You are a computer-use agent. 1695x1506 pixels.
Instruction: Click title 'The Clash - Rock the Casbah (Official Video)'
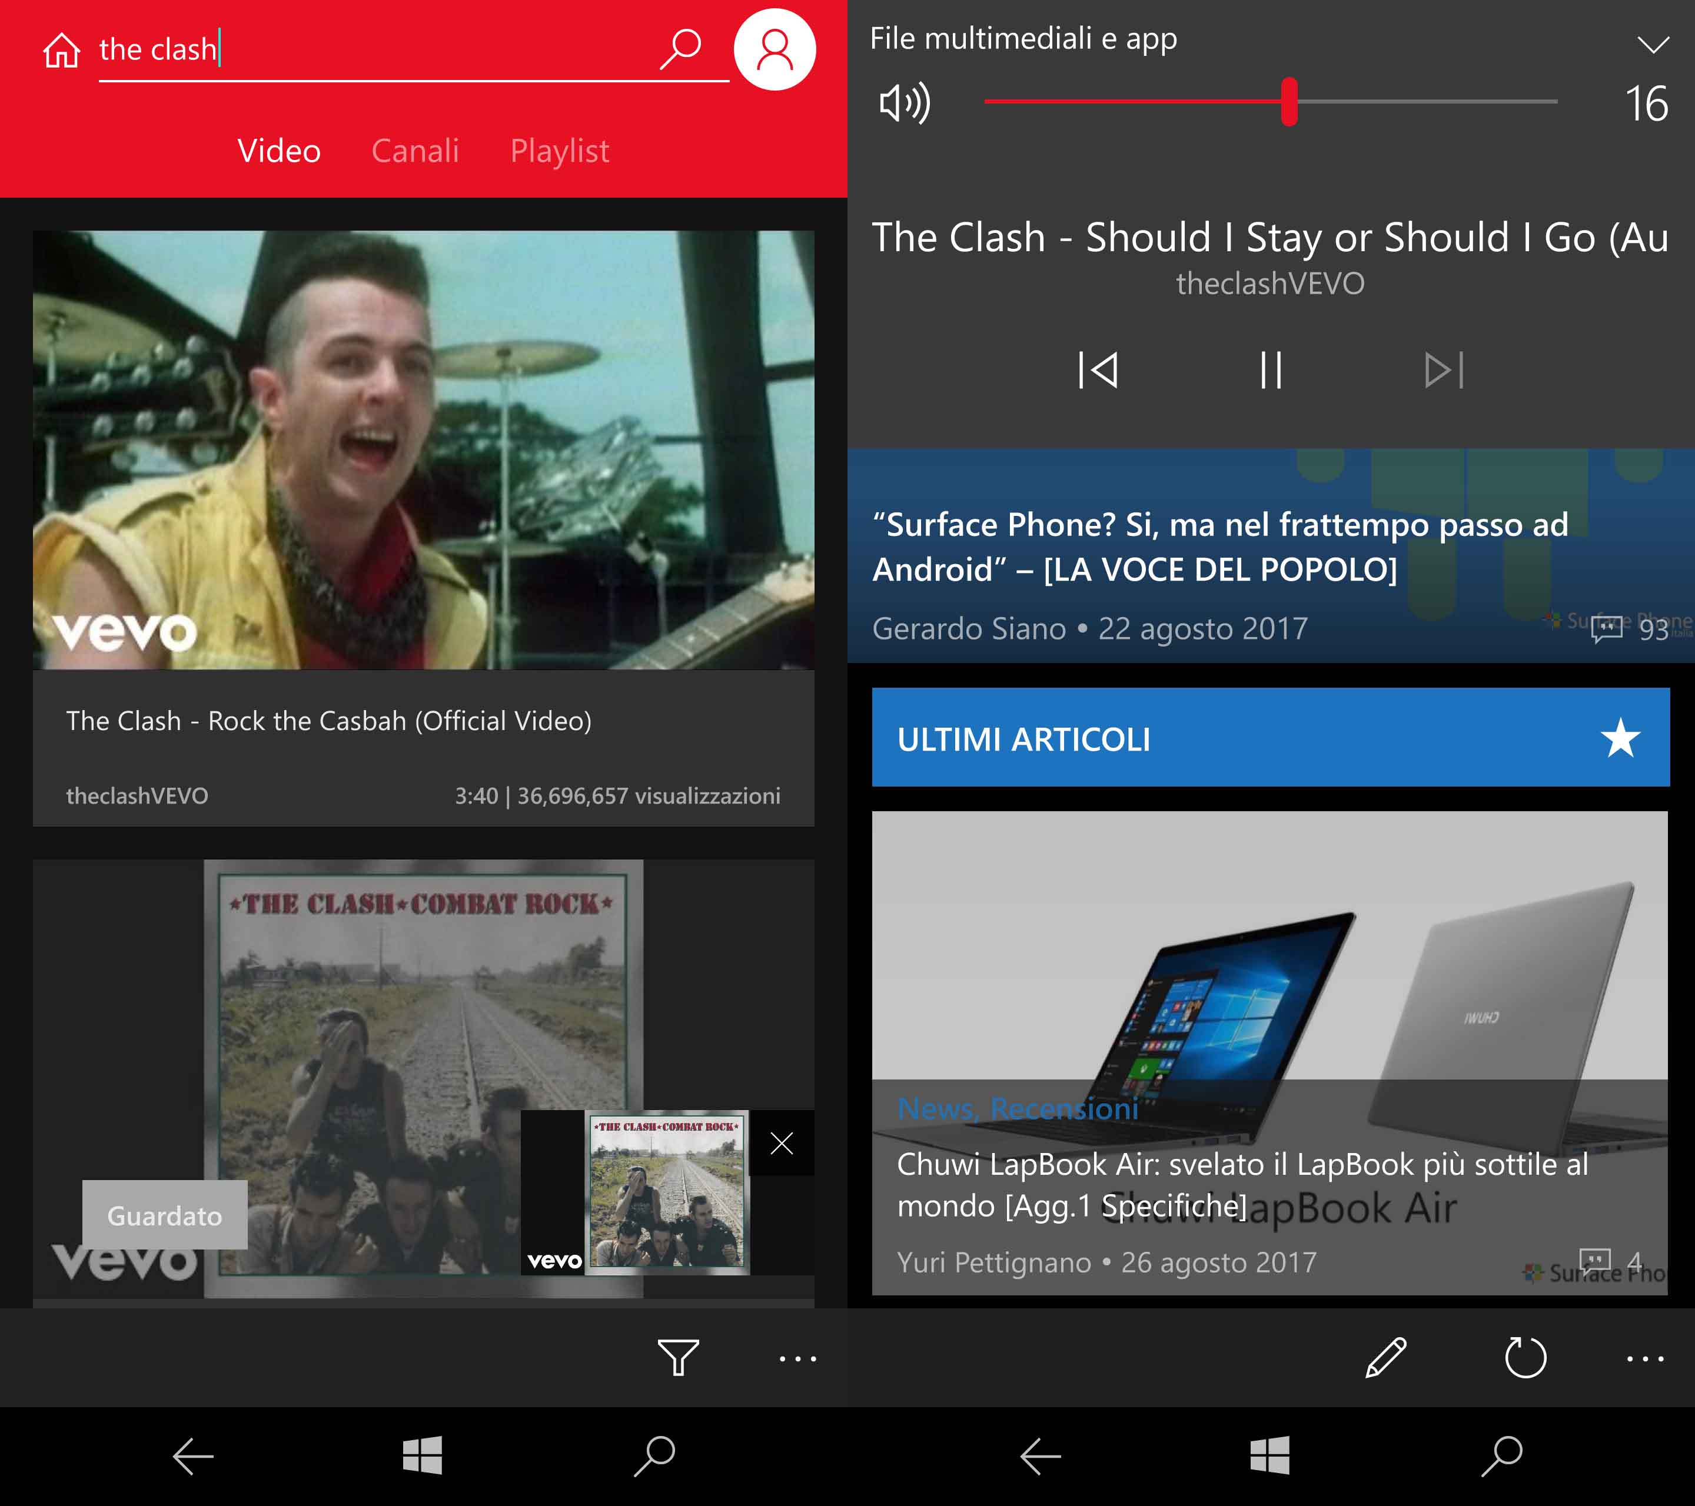point(329,721)
